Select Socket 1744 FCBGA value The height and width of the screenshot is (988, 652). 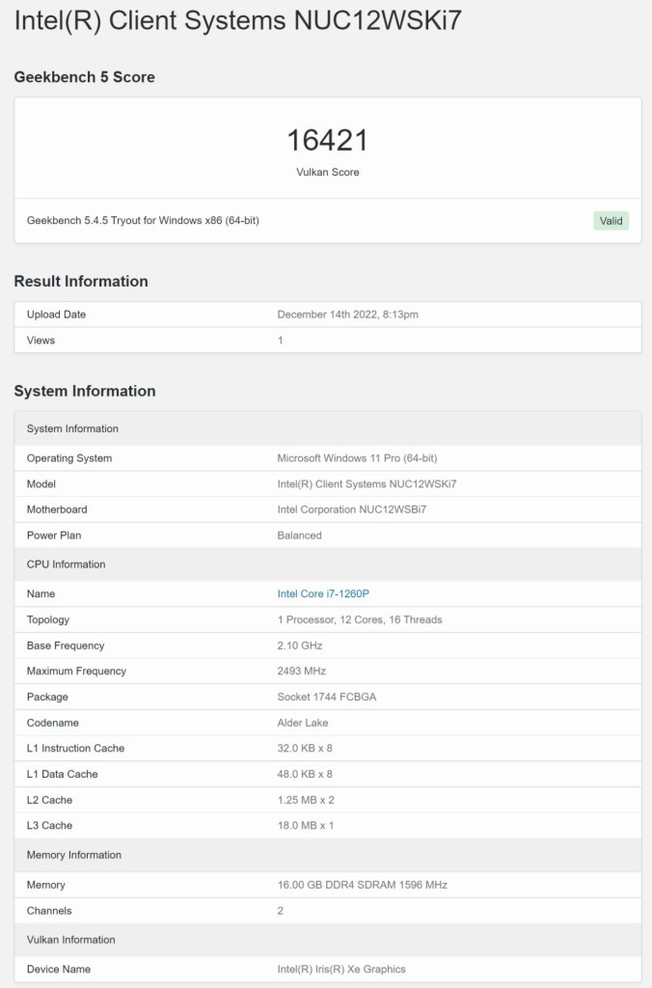click(x=327, y=697)
